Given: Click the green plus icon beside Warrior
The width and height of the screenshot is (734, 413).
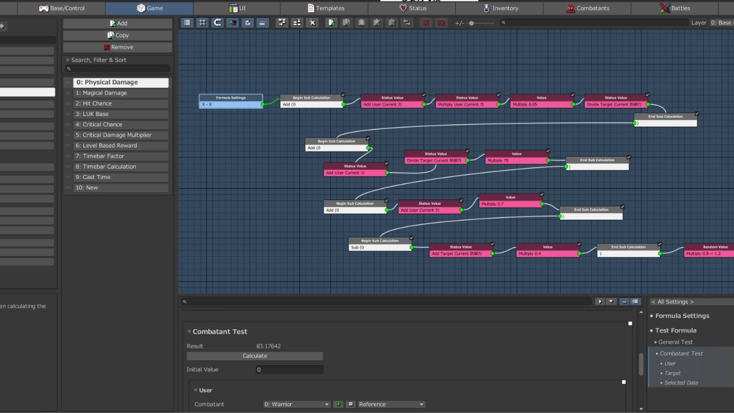Looking at the screenshot, I should click(x=338, y=404).
